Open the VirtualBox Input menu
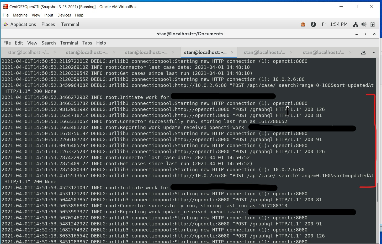This screenshot has height=244, width=382. click(49, 15)
